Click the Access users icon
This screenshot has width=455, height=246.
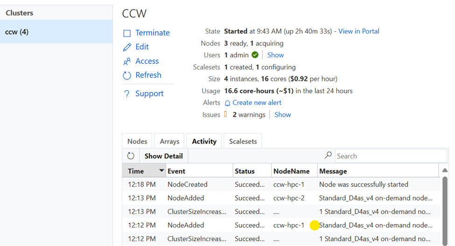tap(127, 61)
